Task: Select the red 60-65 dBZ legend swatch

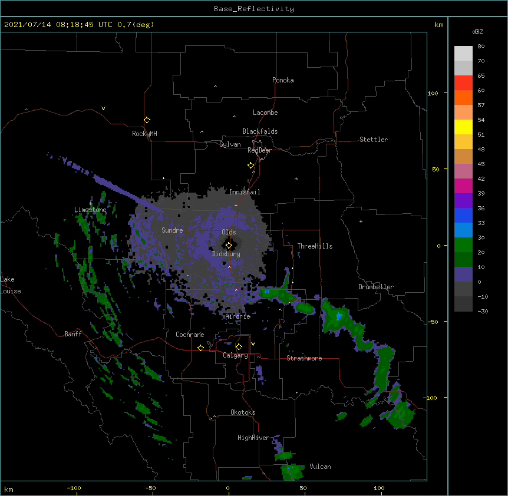Action: coord(463,83)
